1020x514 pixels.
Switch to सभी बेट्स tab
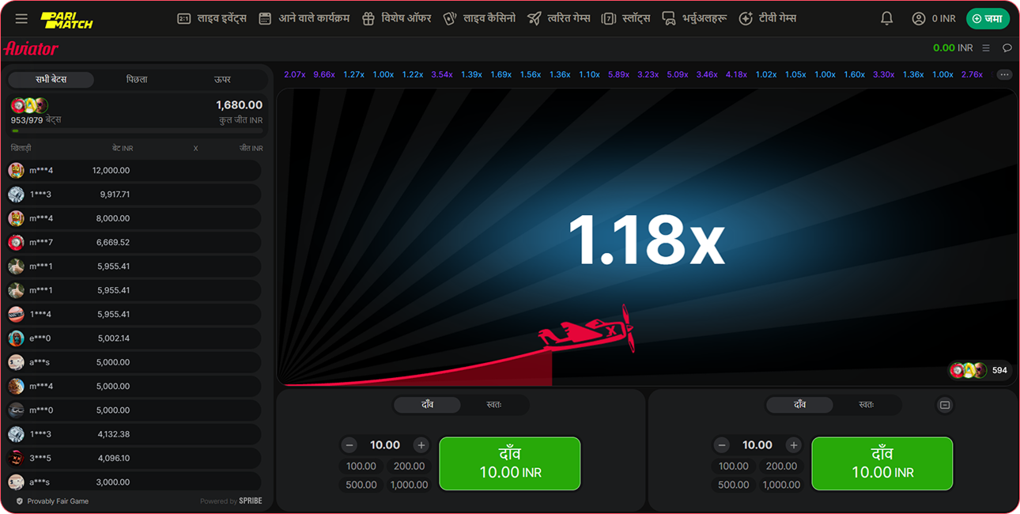pyautogui.click(x=51, y=80)
